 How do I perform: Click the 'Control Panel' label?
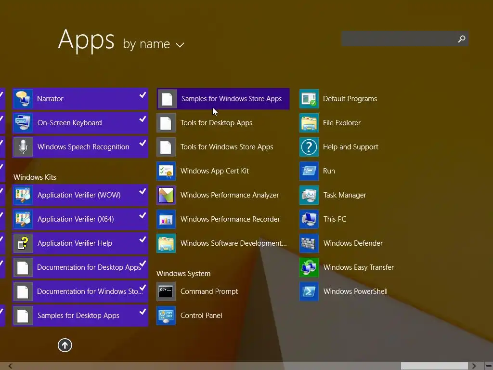201,316
